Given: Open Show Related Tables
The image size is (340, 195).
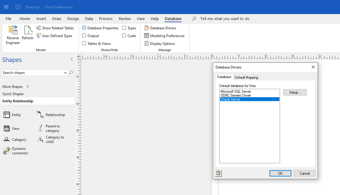Looking at the screenshot, I should pos(55,28).
